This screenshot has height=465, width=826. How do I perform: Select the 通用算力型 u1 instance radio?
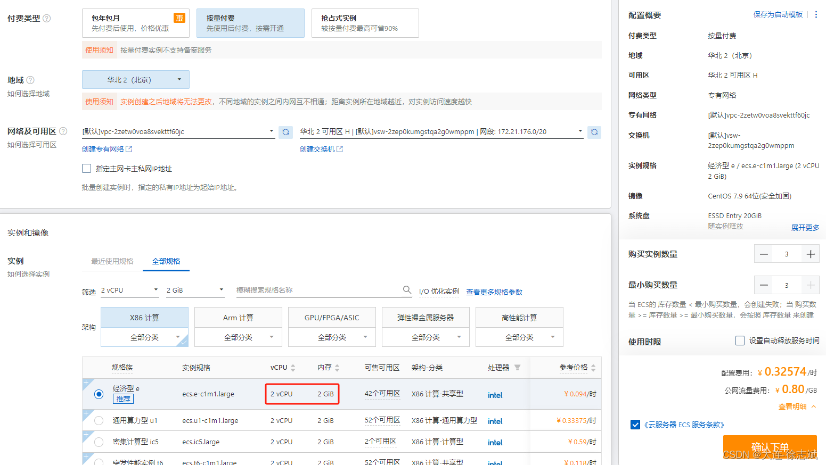(99, 420)
